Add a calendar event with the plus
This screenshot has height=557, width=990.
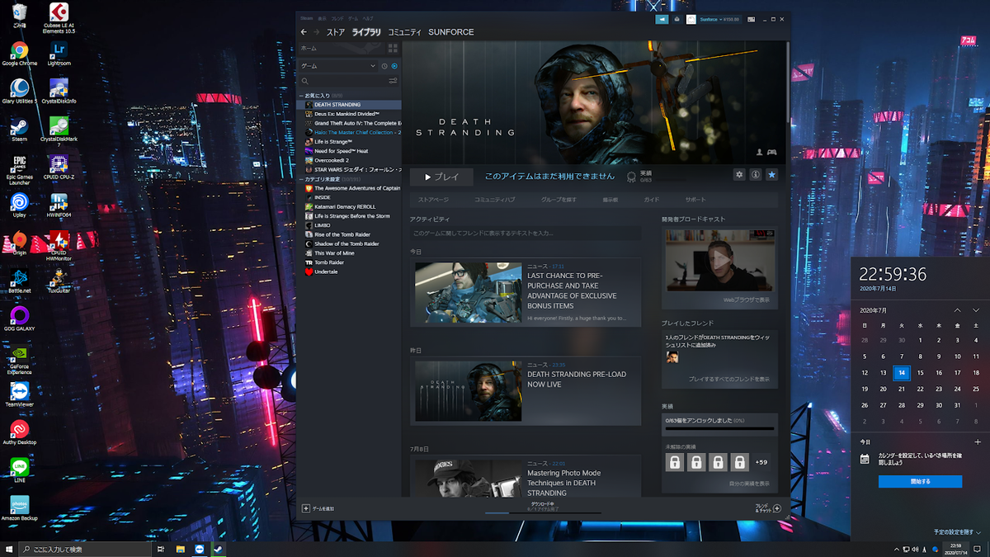coord(978,442)
